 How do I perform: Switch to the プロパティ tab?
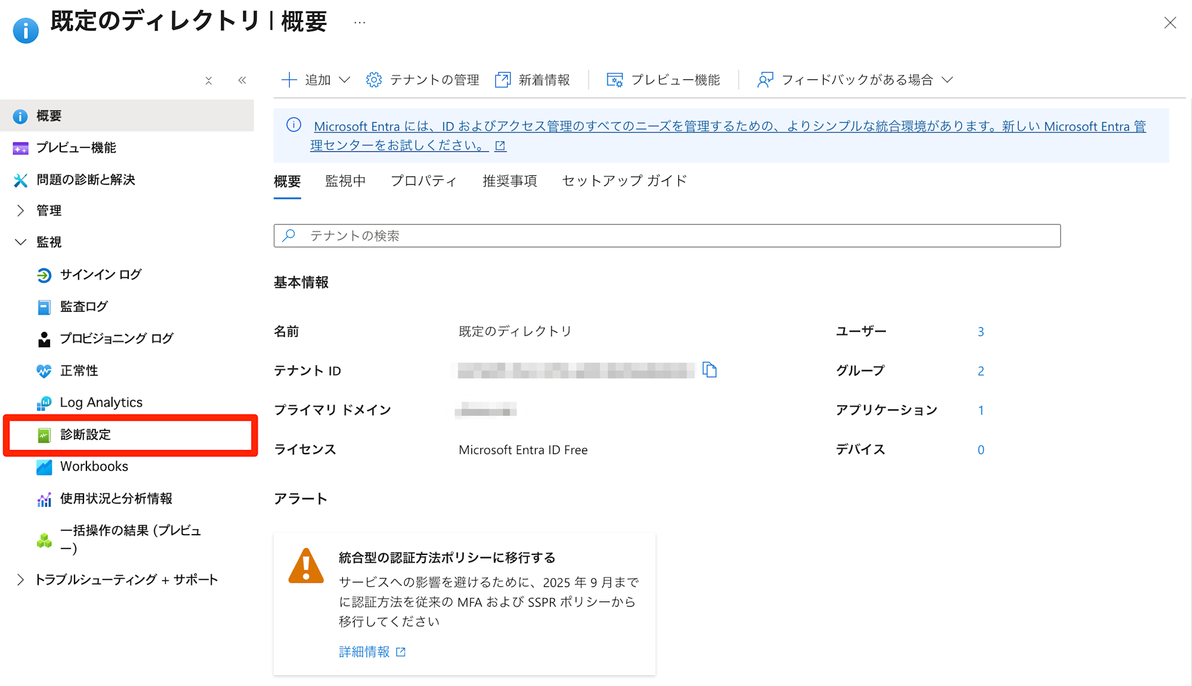click(x=424, y=181)
